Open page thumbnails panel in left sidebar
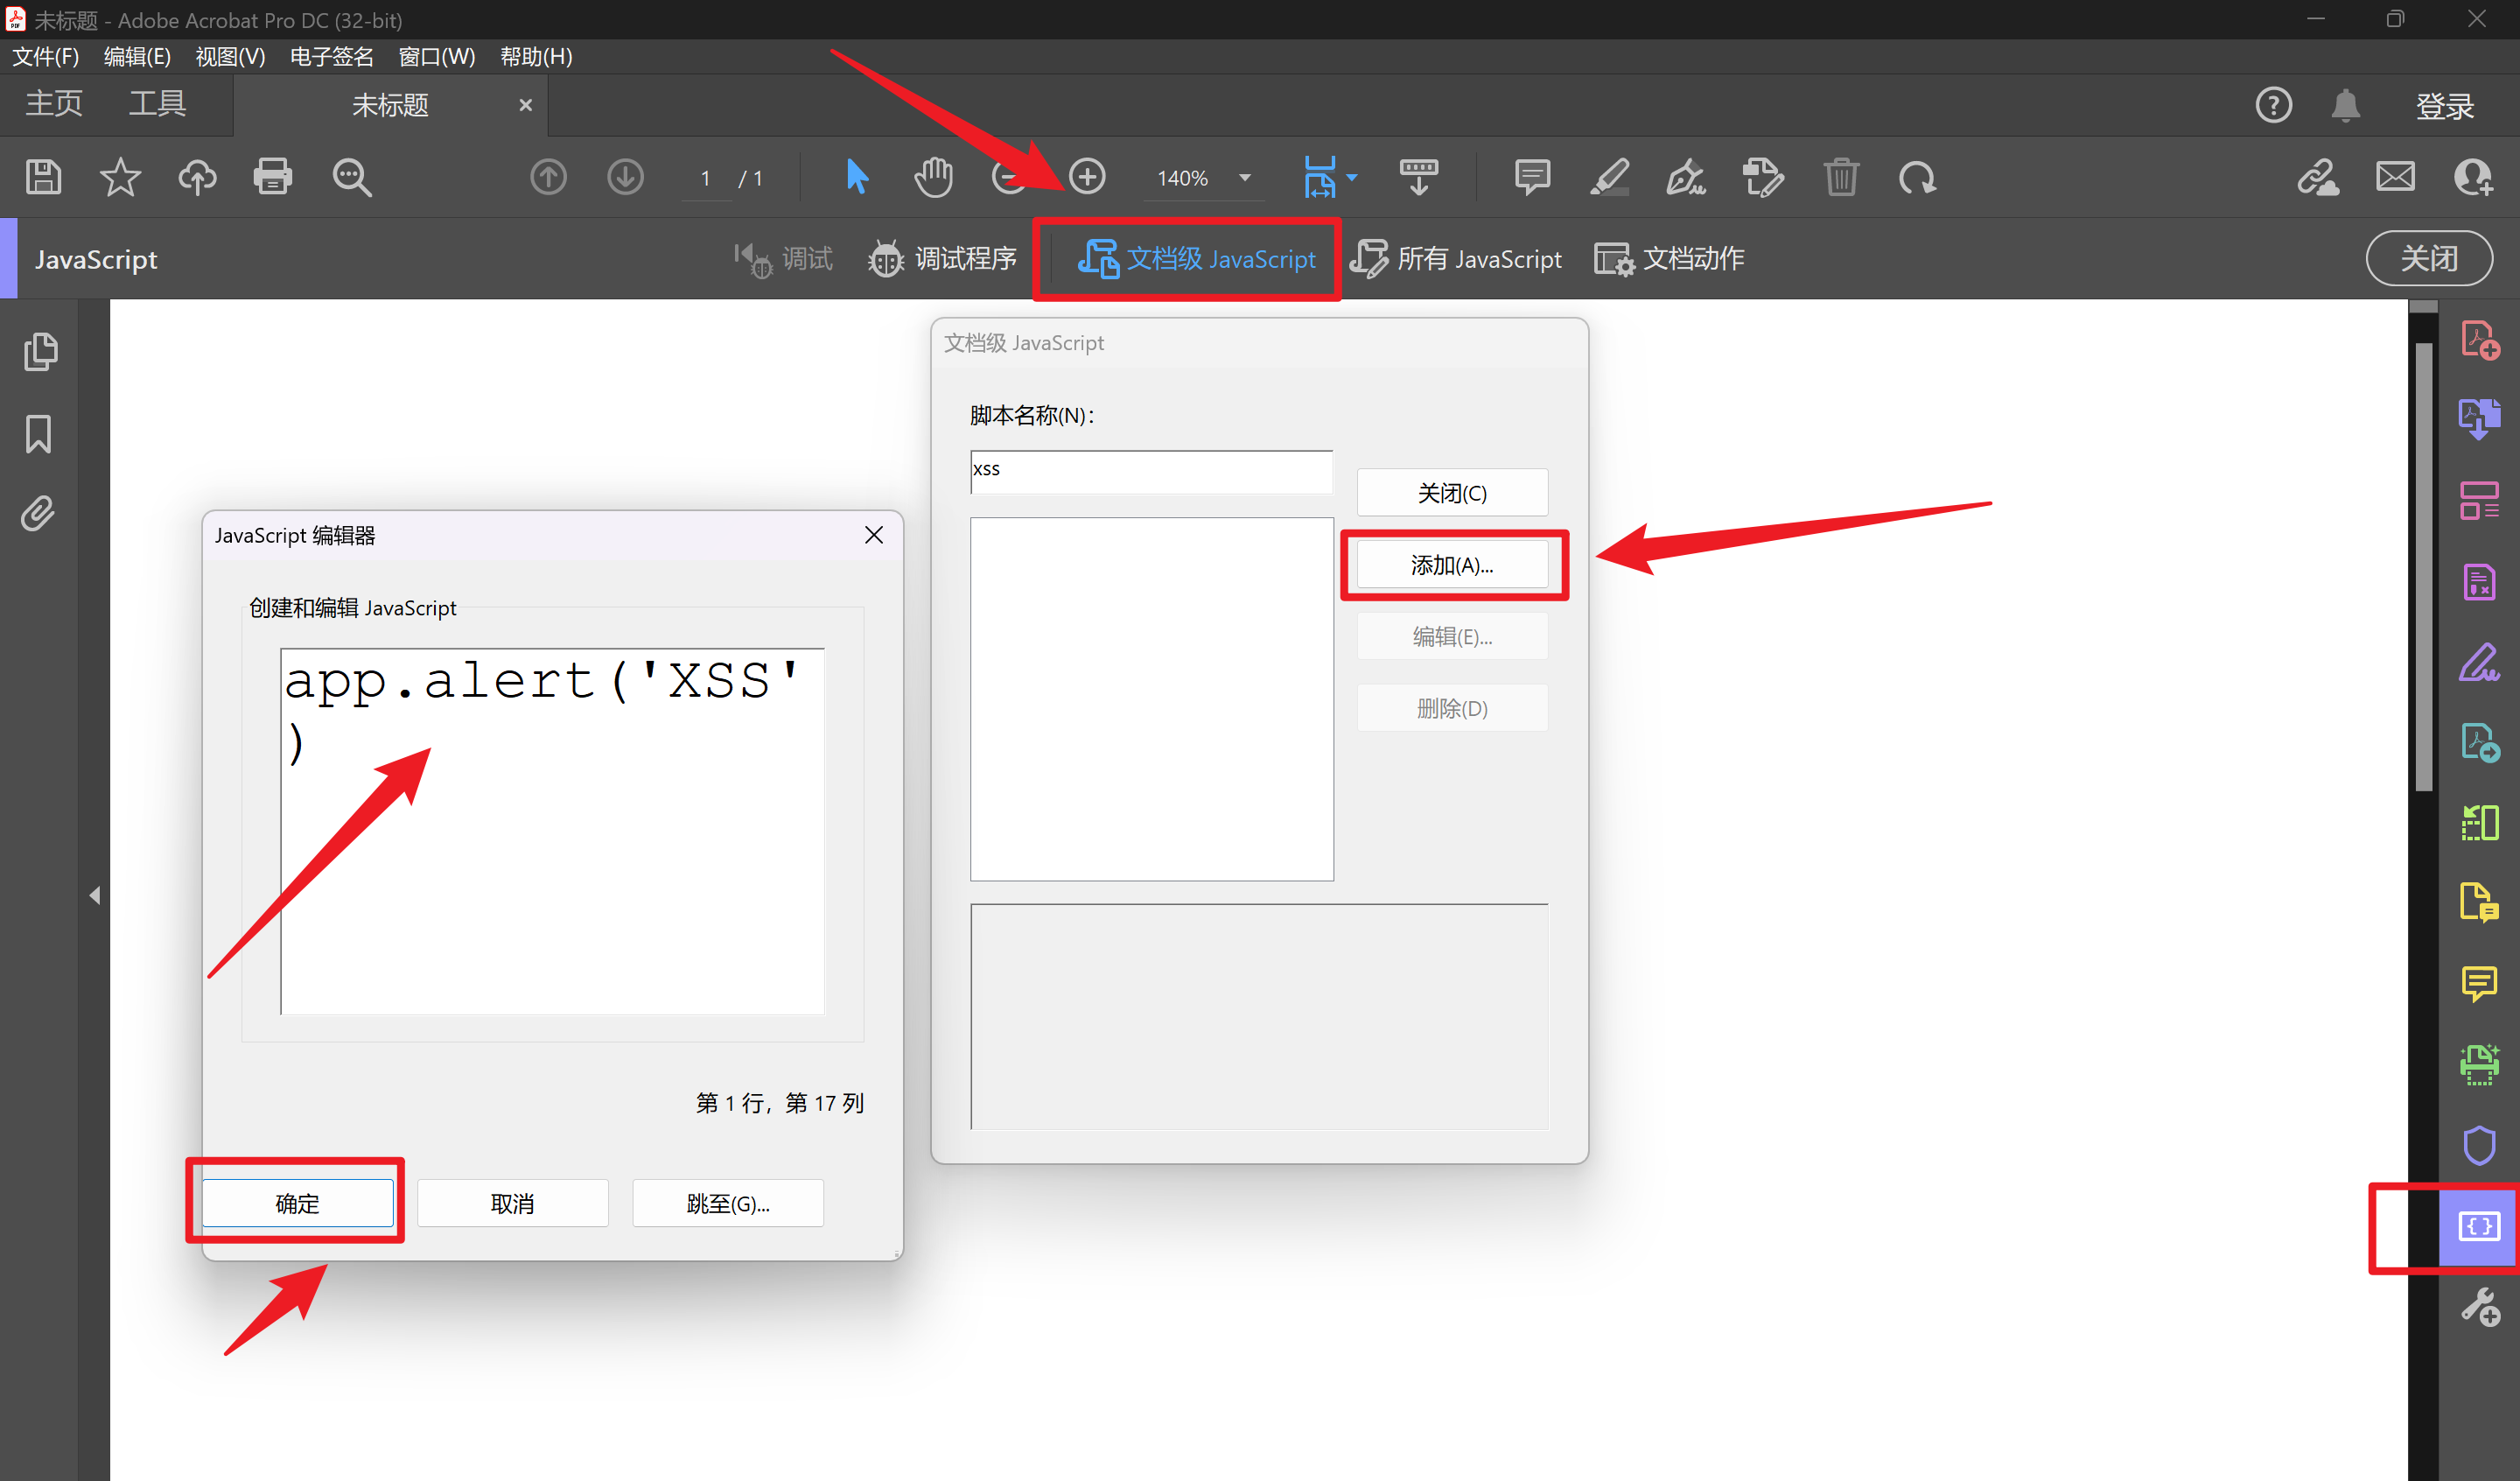The image size is (2520, 1481). (x=39, y=351)
